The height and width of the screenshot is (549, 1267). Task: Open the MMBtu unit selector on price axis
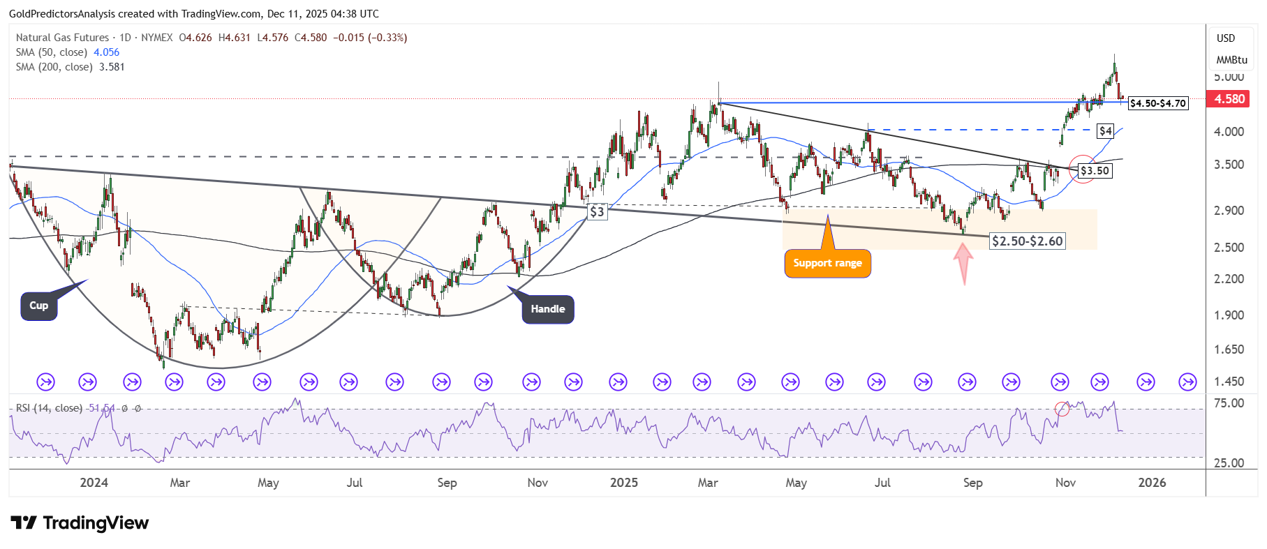coord(1231,60)
